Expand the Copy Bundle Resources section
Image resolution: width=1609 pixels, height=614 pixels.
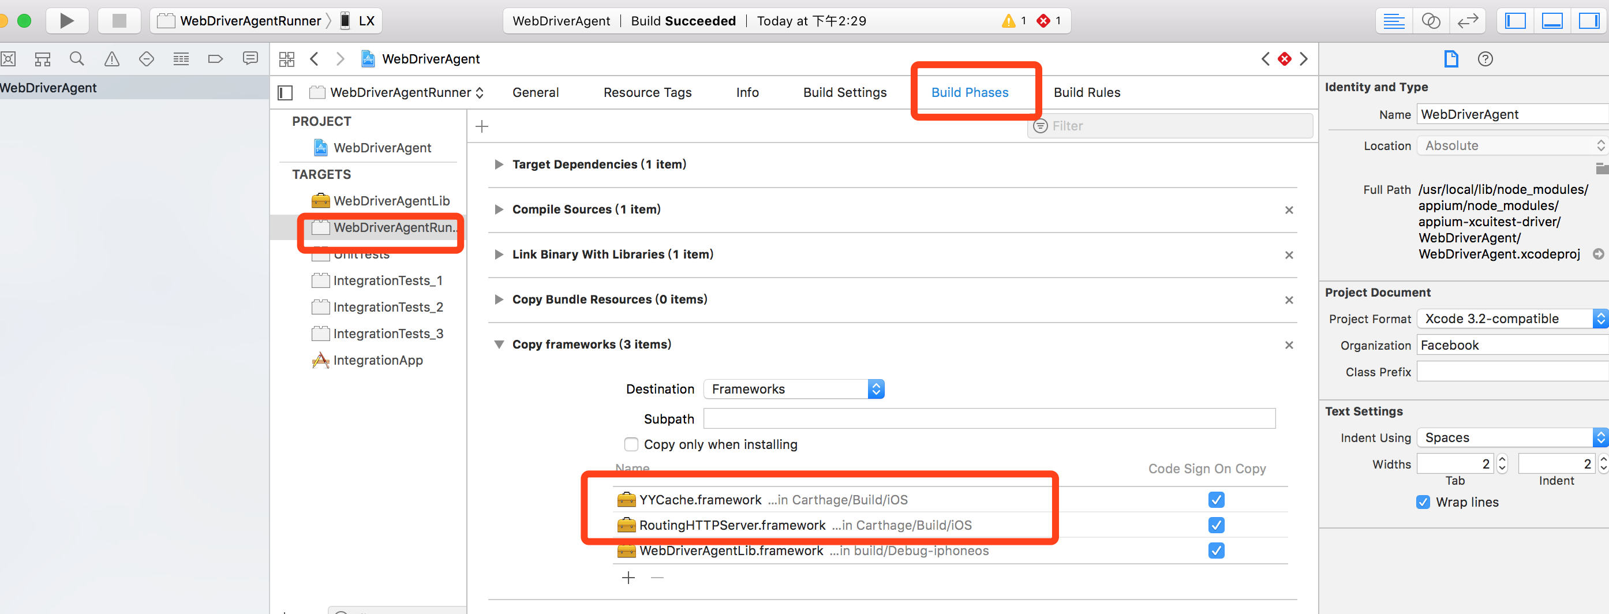pos(499,299)
